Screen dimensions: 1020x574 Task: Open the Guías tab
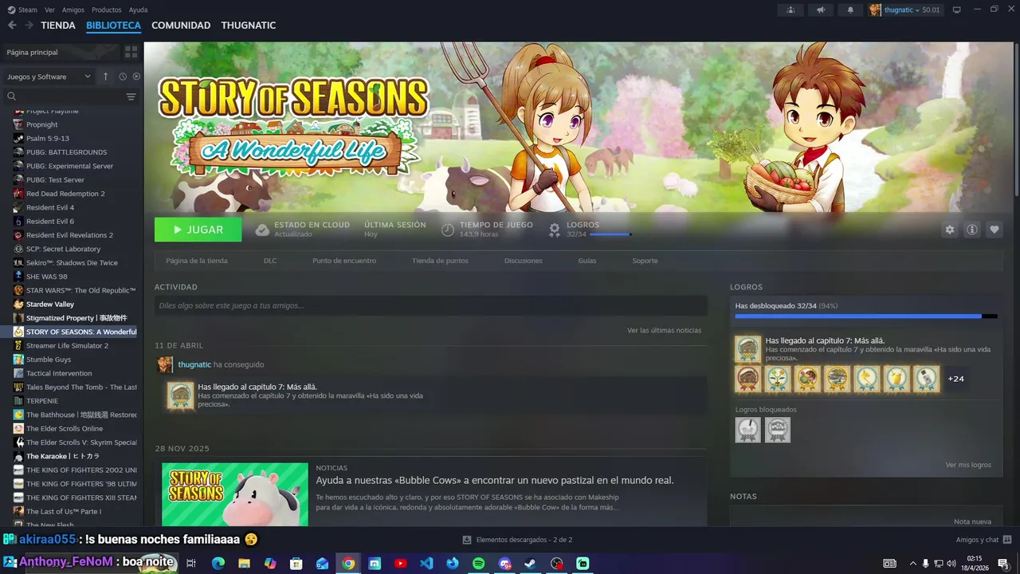click(587, 261)
